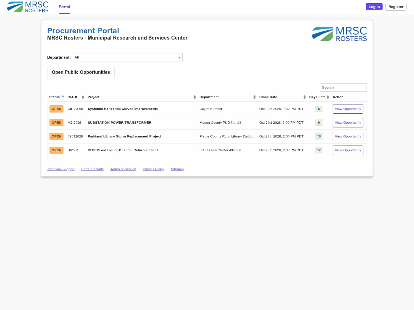Sort table by Status column arrow

point(63,96)
